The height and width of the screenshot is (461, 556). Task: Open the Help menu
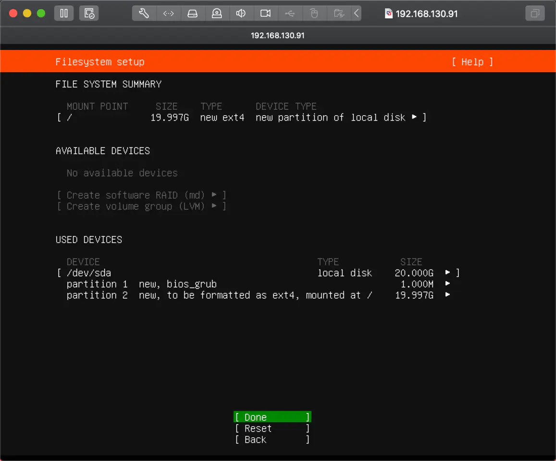coord(472,62)
